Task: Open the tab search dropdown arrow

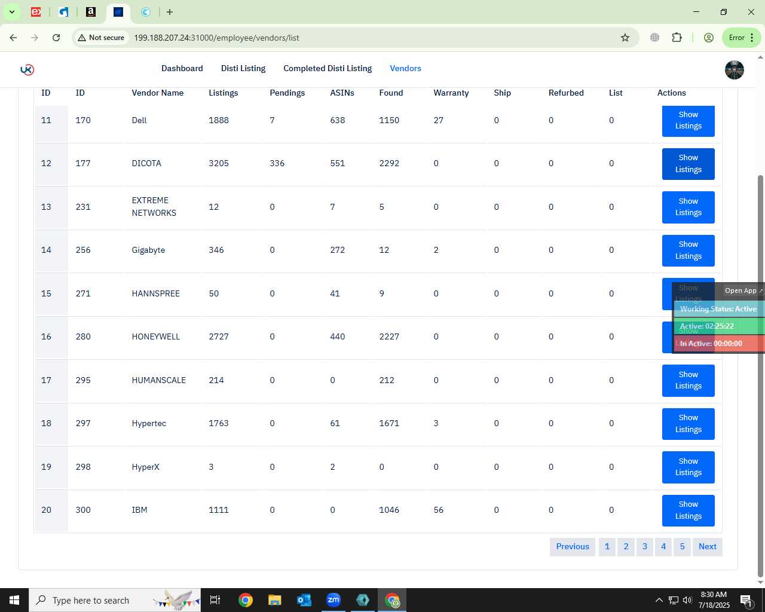Action: point(11,12)
